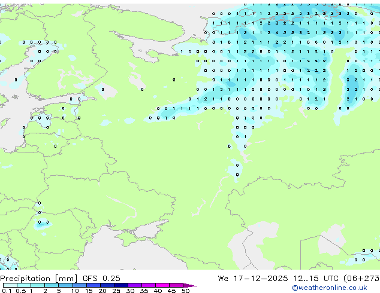Viewport: 380px width, 293px height.
Task: Click the 0.5–1 mm legend color box
Action: click(x=24, y=285)
